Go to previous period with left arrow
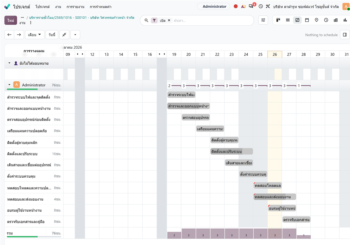The height and width of the screenshot is (245, 350). coord(9,35)
